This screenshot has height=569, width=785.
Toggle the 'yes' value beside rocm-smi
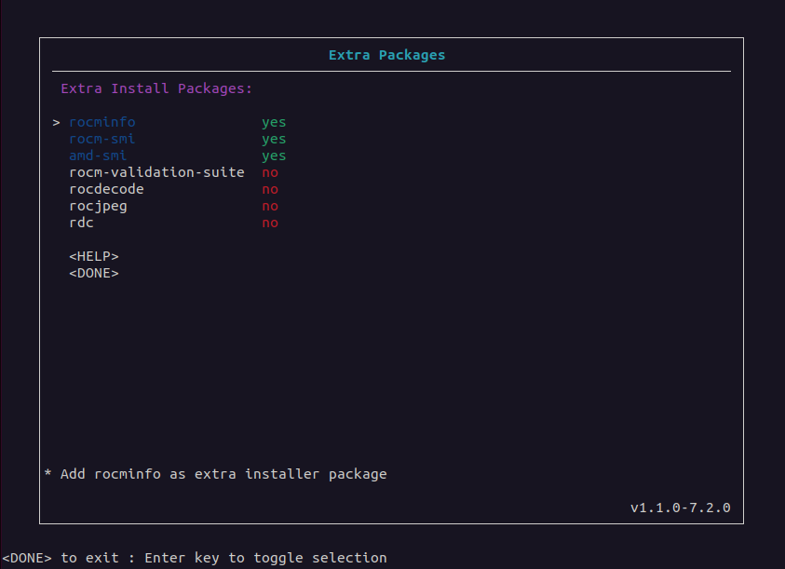(274, 139)
